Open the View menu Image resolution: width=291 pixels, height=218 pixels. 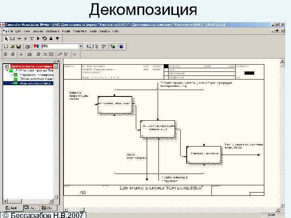(x=27, y=31)
